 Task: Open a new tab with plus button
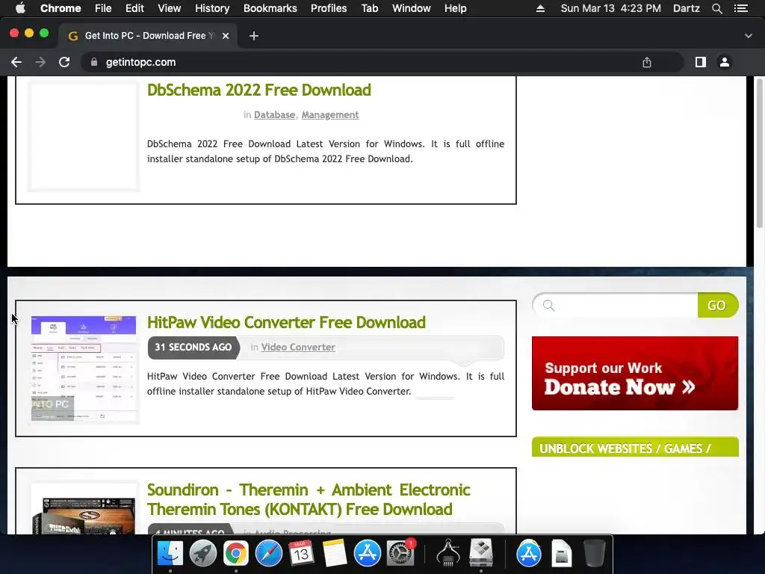coord(254,36)
